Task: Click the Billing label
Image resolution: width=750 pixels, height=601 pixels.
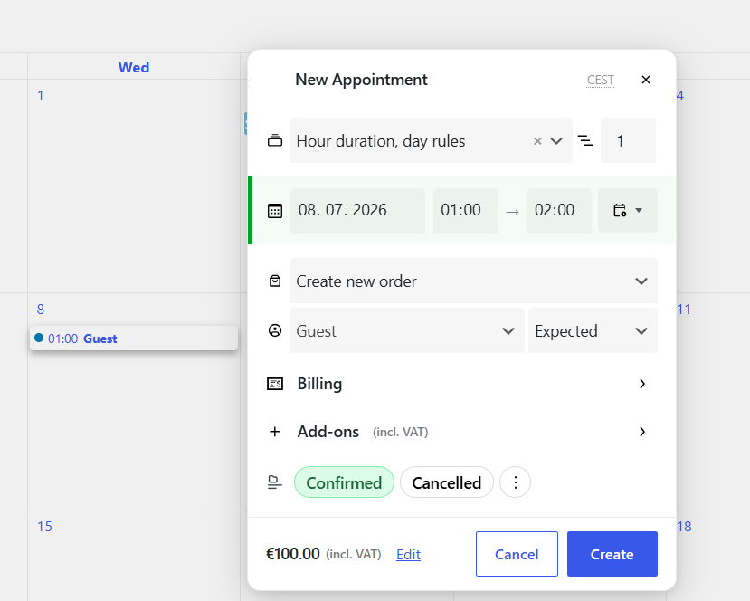Action: click(x=319, y=384)
